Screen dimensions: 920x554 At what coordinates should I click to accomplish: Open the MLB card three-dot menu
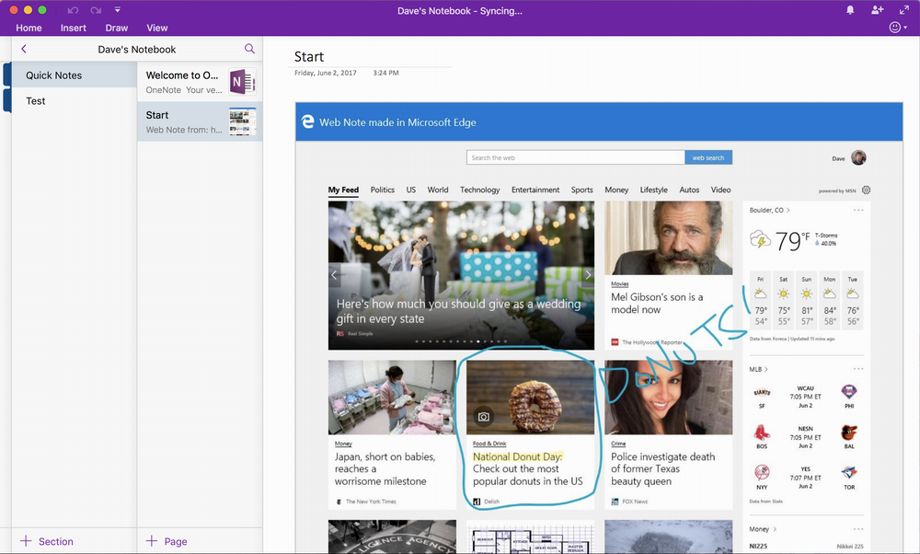858,369
